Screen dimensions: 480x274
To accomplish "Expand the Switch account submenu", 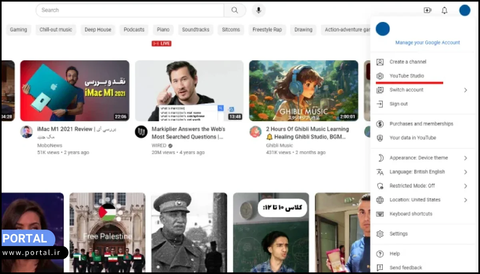I will [406, 89].
